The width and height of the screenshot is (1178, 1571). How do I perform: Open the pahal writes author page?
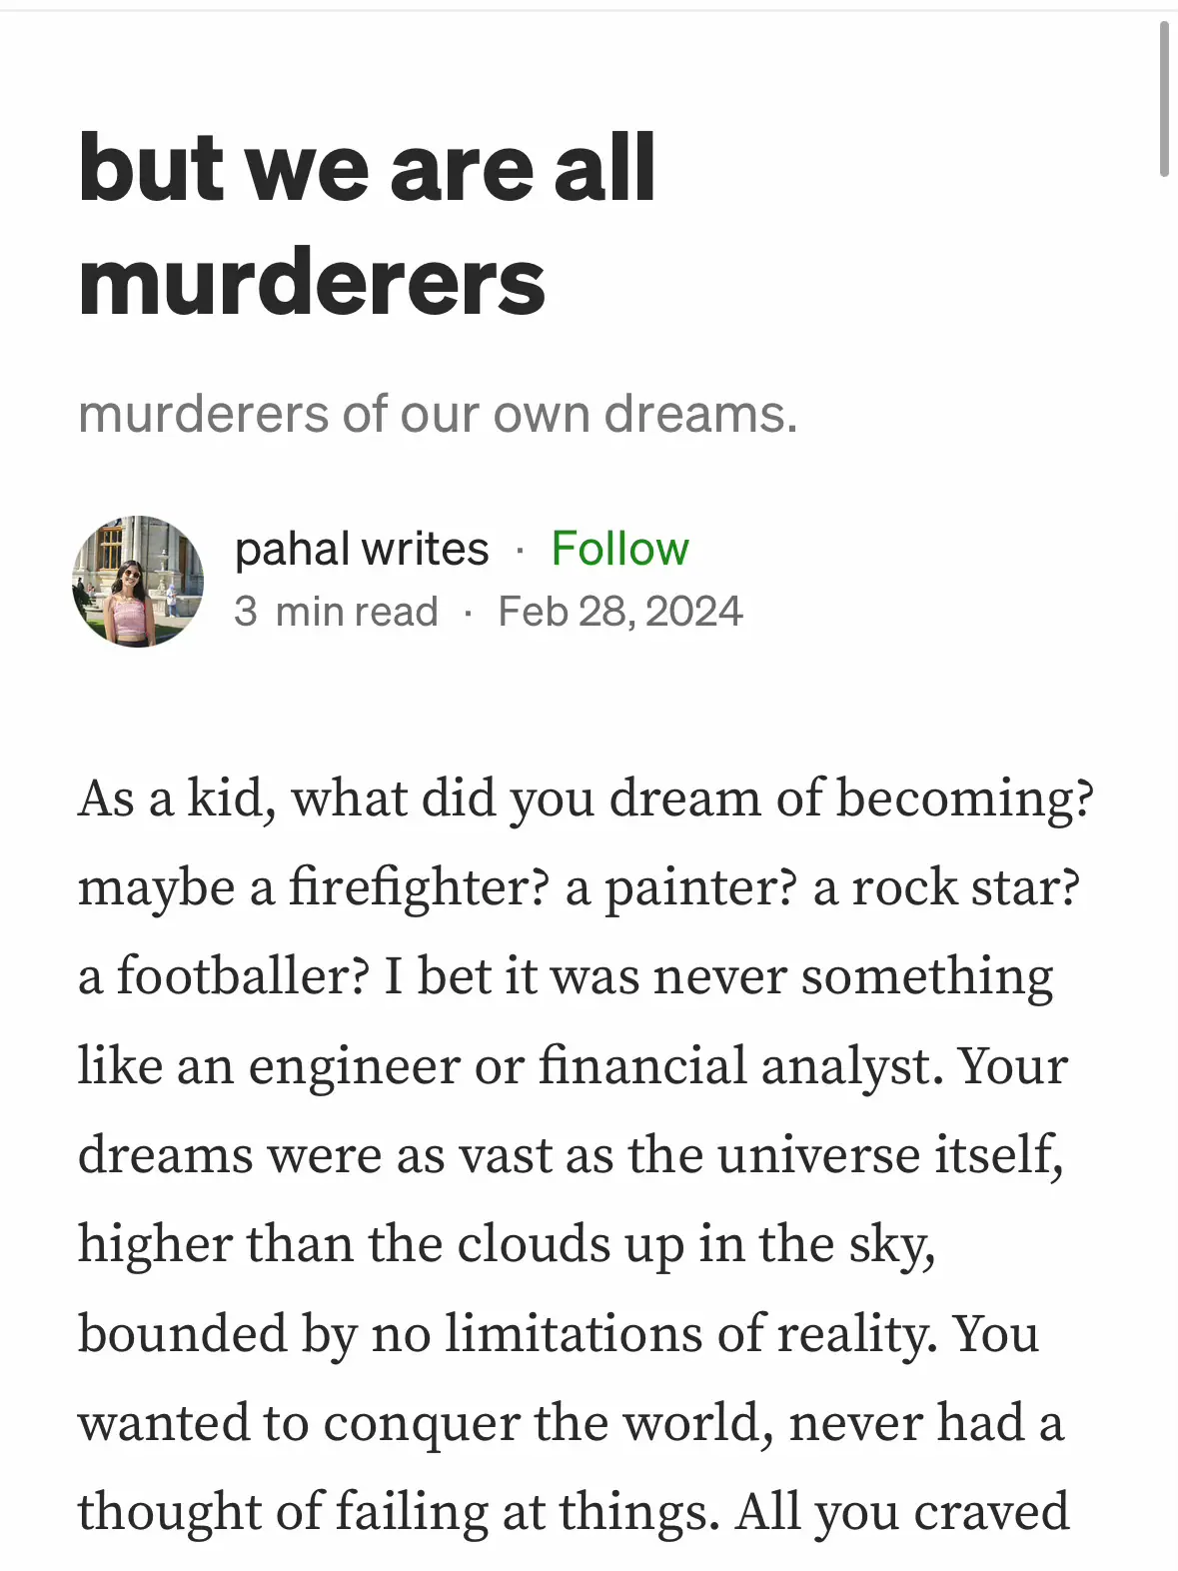pos(362,549)
